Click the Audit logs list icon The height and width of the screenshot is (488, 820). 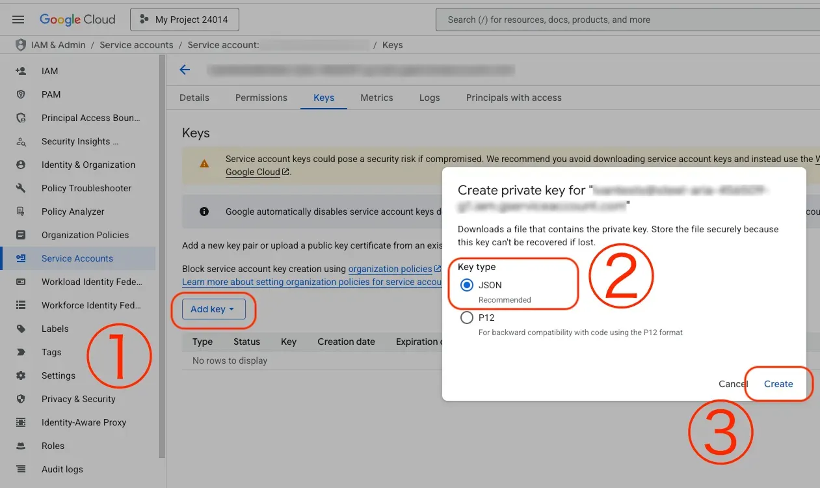(21, 469)
